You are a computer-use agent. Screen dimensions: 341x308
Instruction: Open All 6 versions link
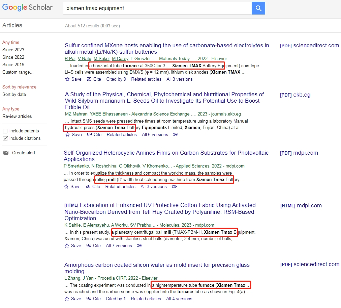[155, 134]
